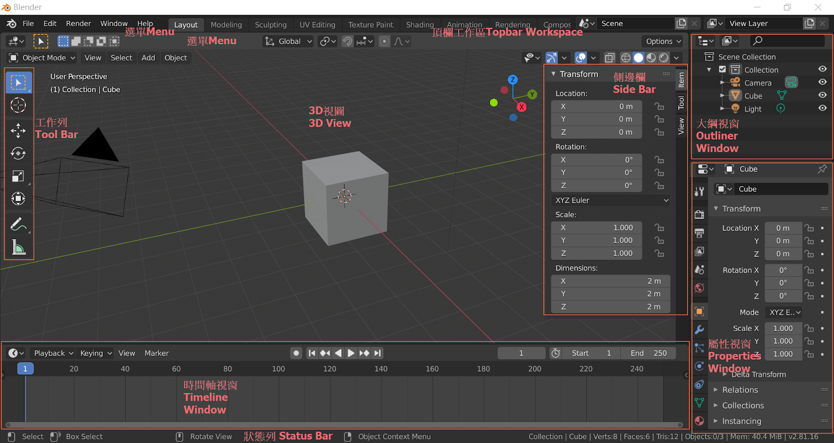Select the Rotate tool
834x443 pixels.
18,153
